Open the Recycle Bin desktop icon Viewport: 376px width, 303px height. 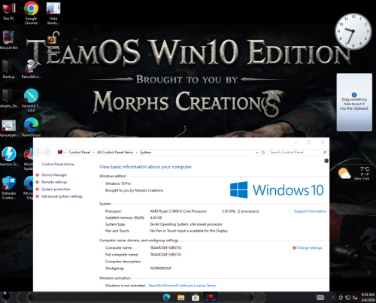click(x=9, y=40)
